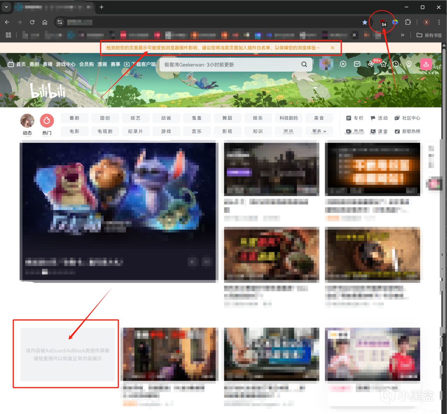Select the 综艺 category chip
The image size is (447, 414).
135,118
